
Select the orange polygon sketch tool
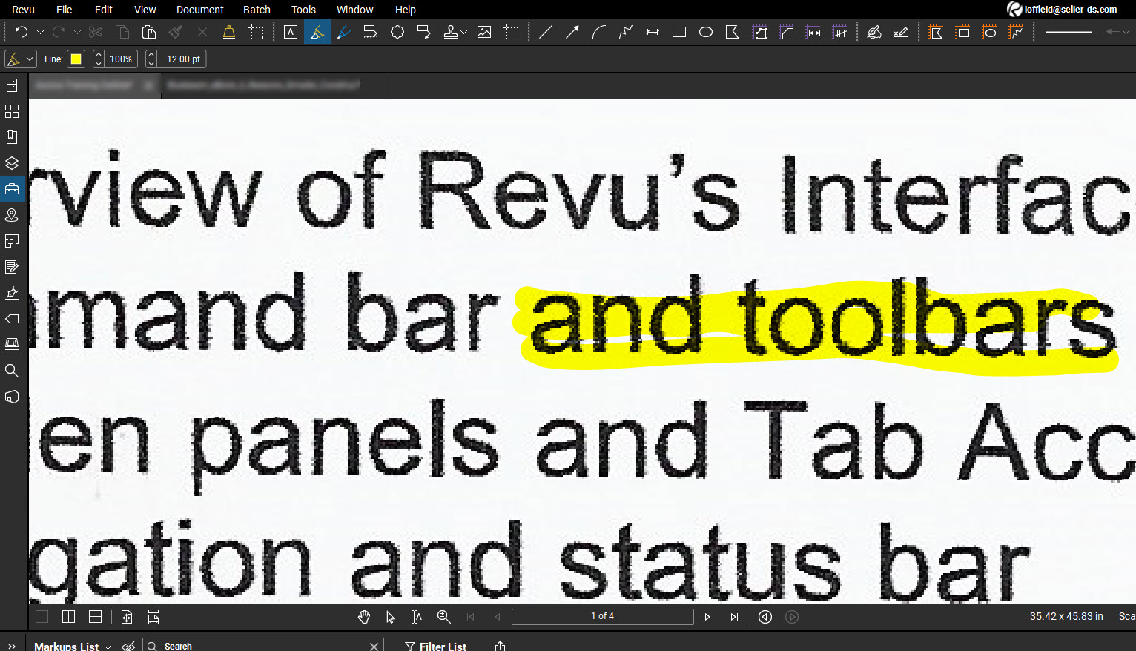936,32
